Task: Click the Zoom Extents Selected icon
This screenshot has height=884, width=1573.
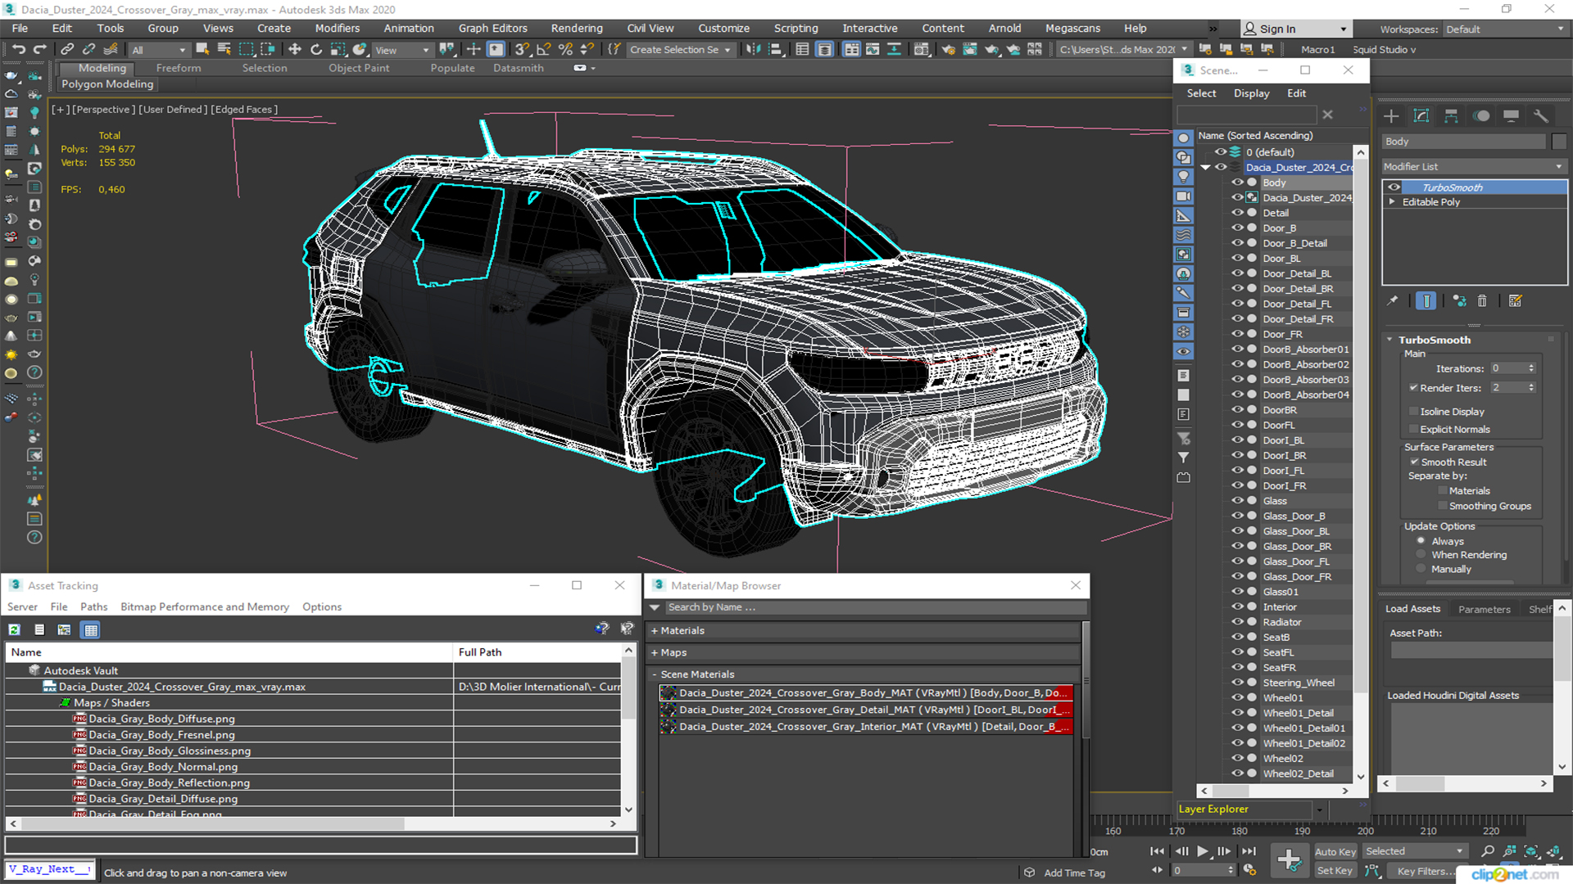Action: [1530, 851]
